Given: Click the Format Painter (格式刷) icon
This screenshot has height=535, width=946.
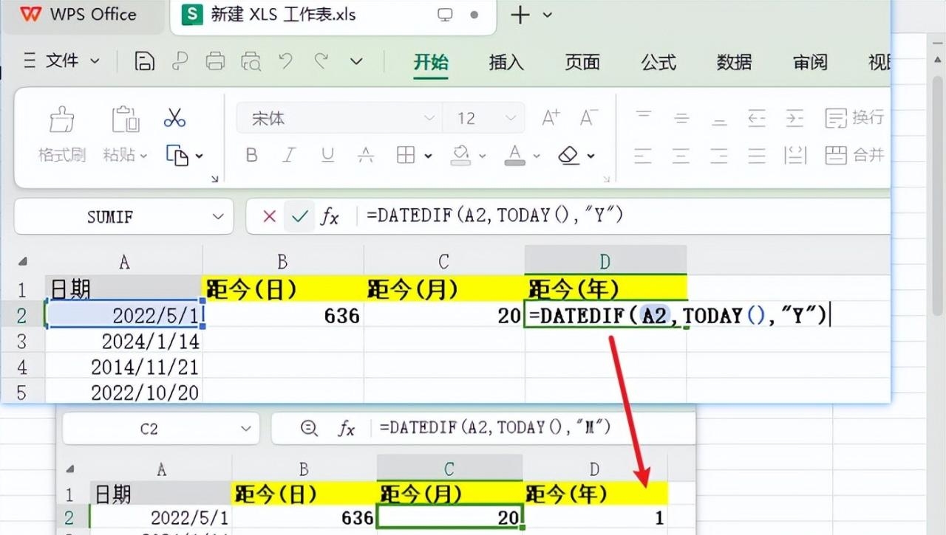Looking at the screenshot, I should [62, 119].
